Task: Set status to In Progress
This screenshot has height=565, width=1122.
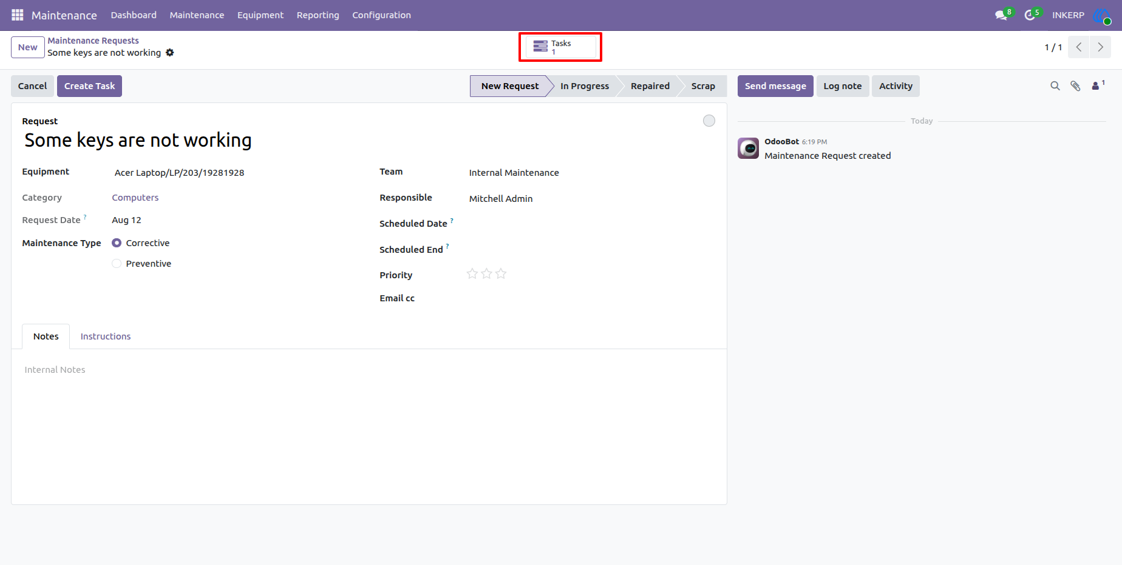Action: [x=585, y=86]
